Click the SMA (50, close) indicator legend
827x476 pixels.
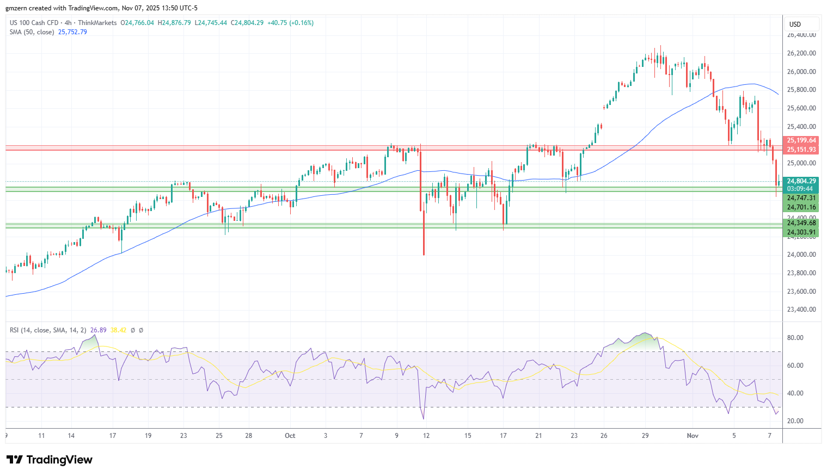[x=32, y=32]
